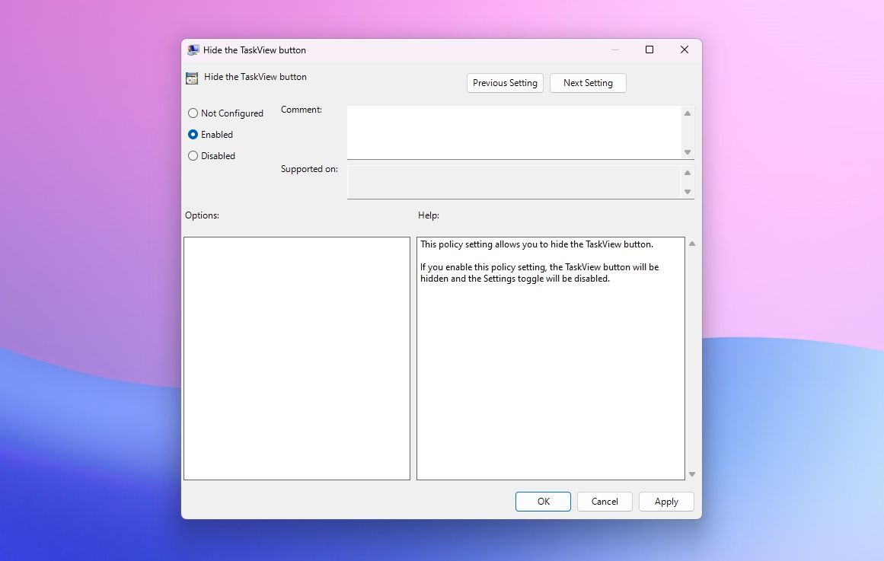
Task: Click inside the empty Options panel
Action: [296, 358]
